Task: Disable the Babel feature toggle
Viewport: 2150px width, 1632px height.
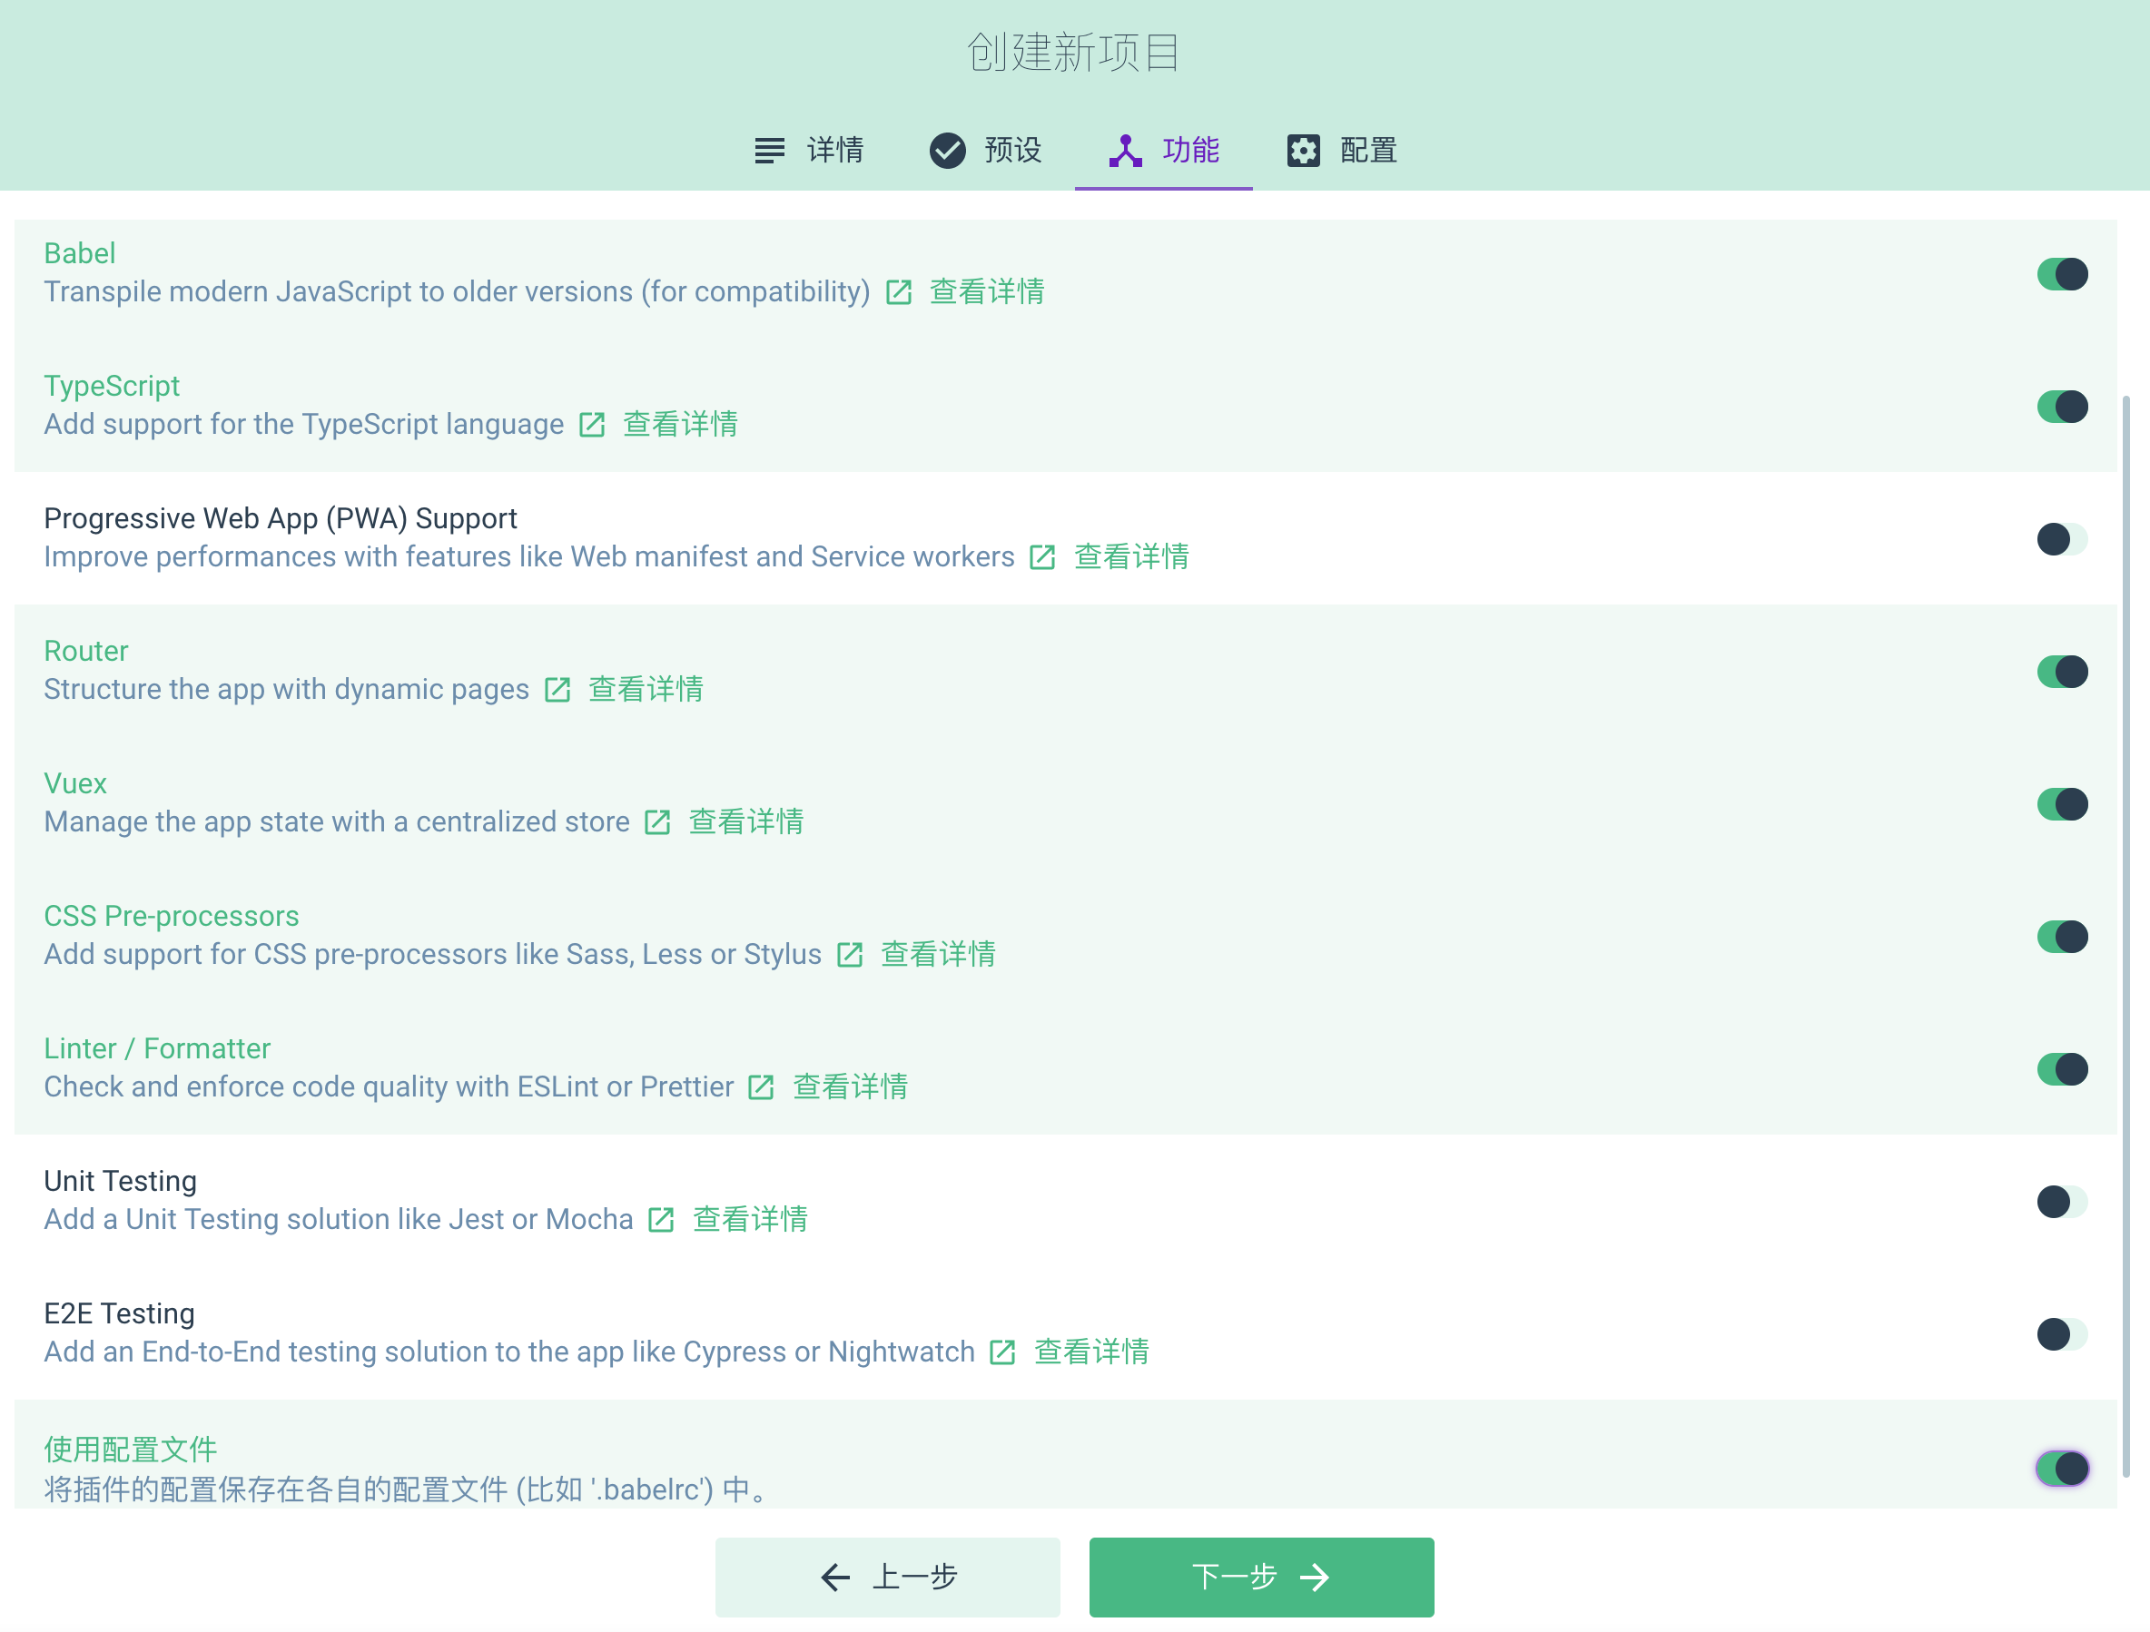Action: pos(2062,274)
